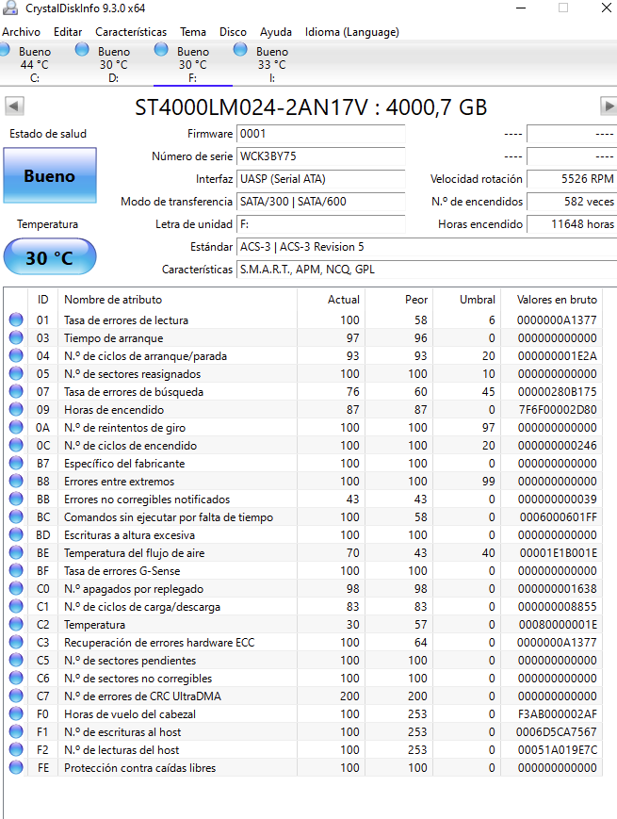This screenshot has width=617, height=819.
Task: Click the transfer mode field SATA/300 | SATA/600
Action: (x=321, y=202)
